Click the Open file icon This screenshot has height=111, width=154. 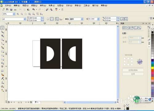point(7,9)
